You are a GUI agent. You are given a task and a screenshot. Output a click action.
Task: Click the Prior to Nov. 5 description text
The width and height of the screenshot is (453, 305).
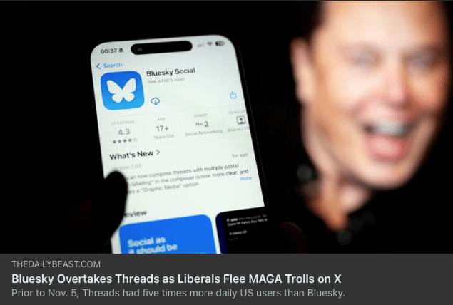click(x=178, y=293)
